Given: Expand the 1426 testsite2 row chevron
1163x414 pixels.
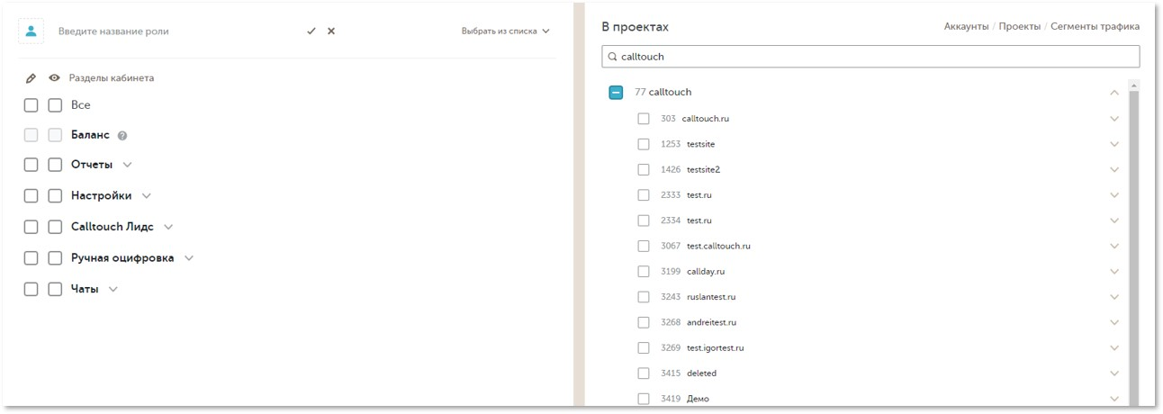Looking at the screenshot, I should click(x=1114, y=169).
